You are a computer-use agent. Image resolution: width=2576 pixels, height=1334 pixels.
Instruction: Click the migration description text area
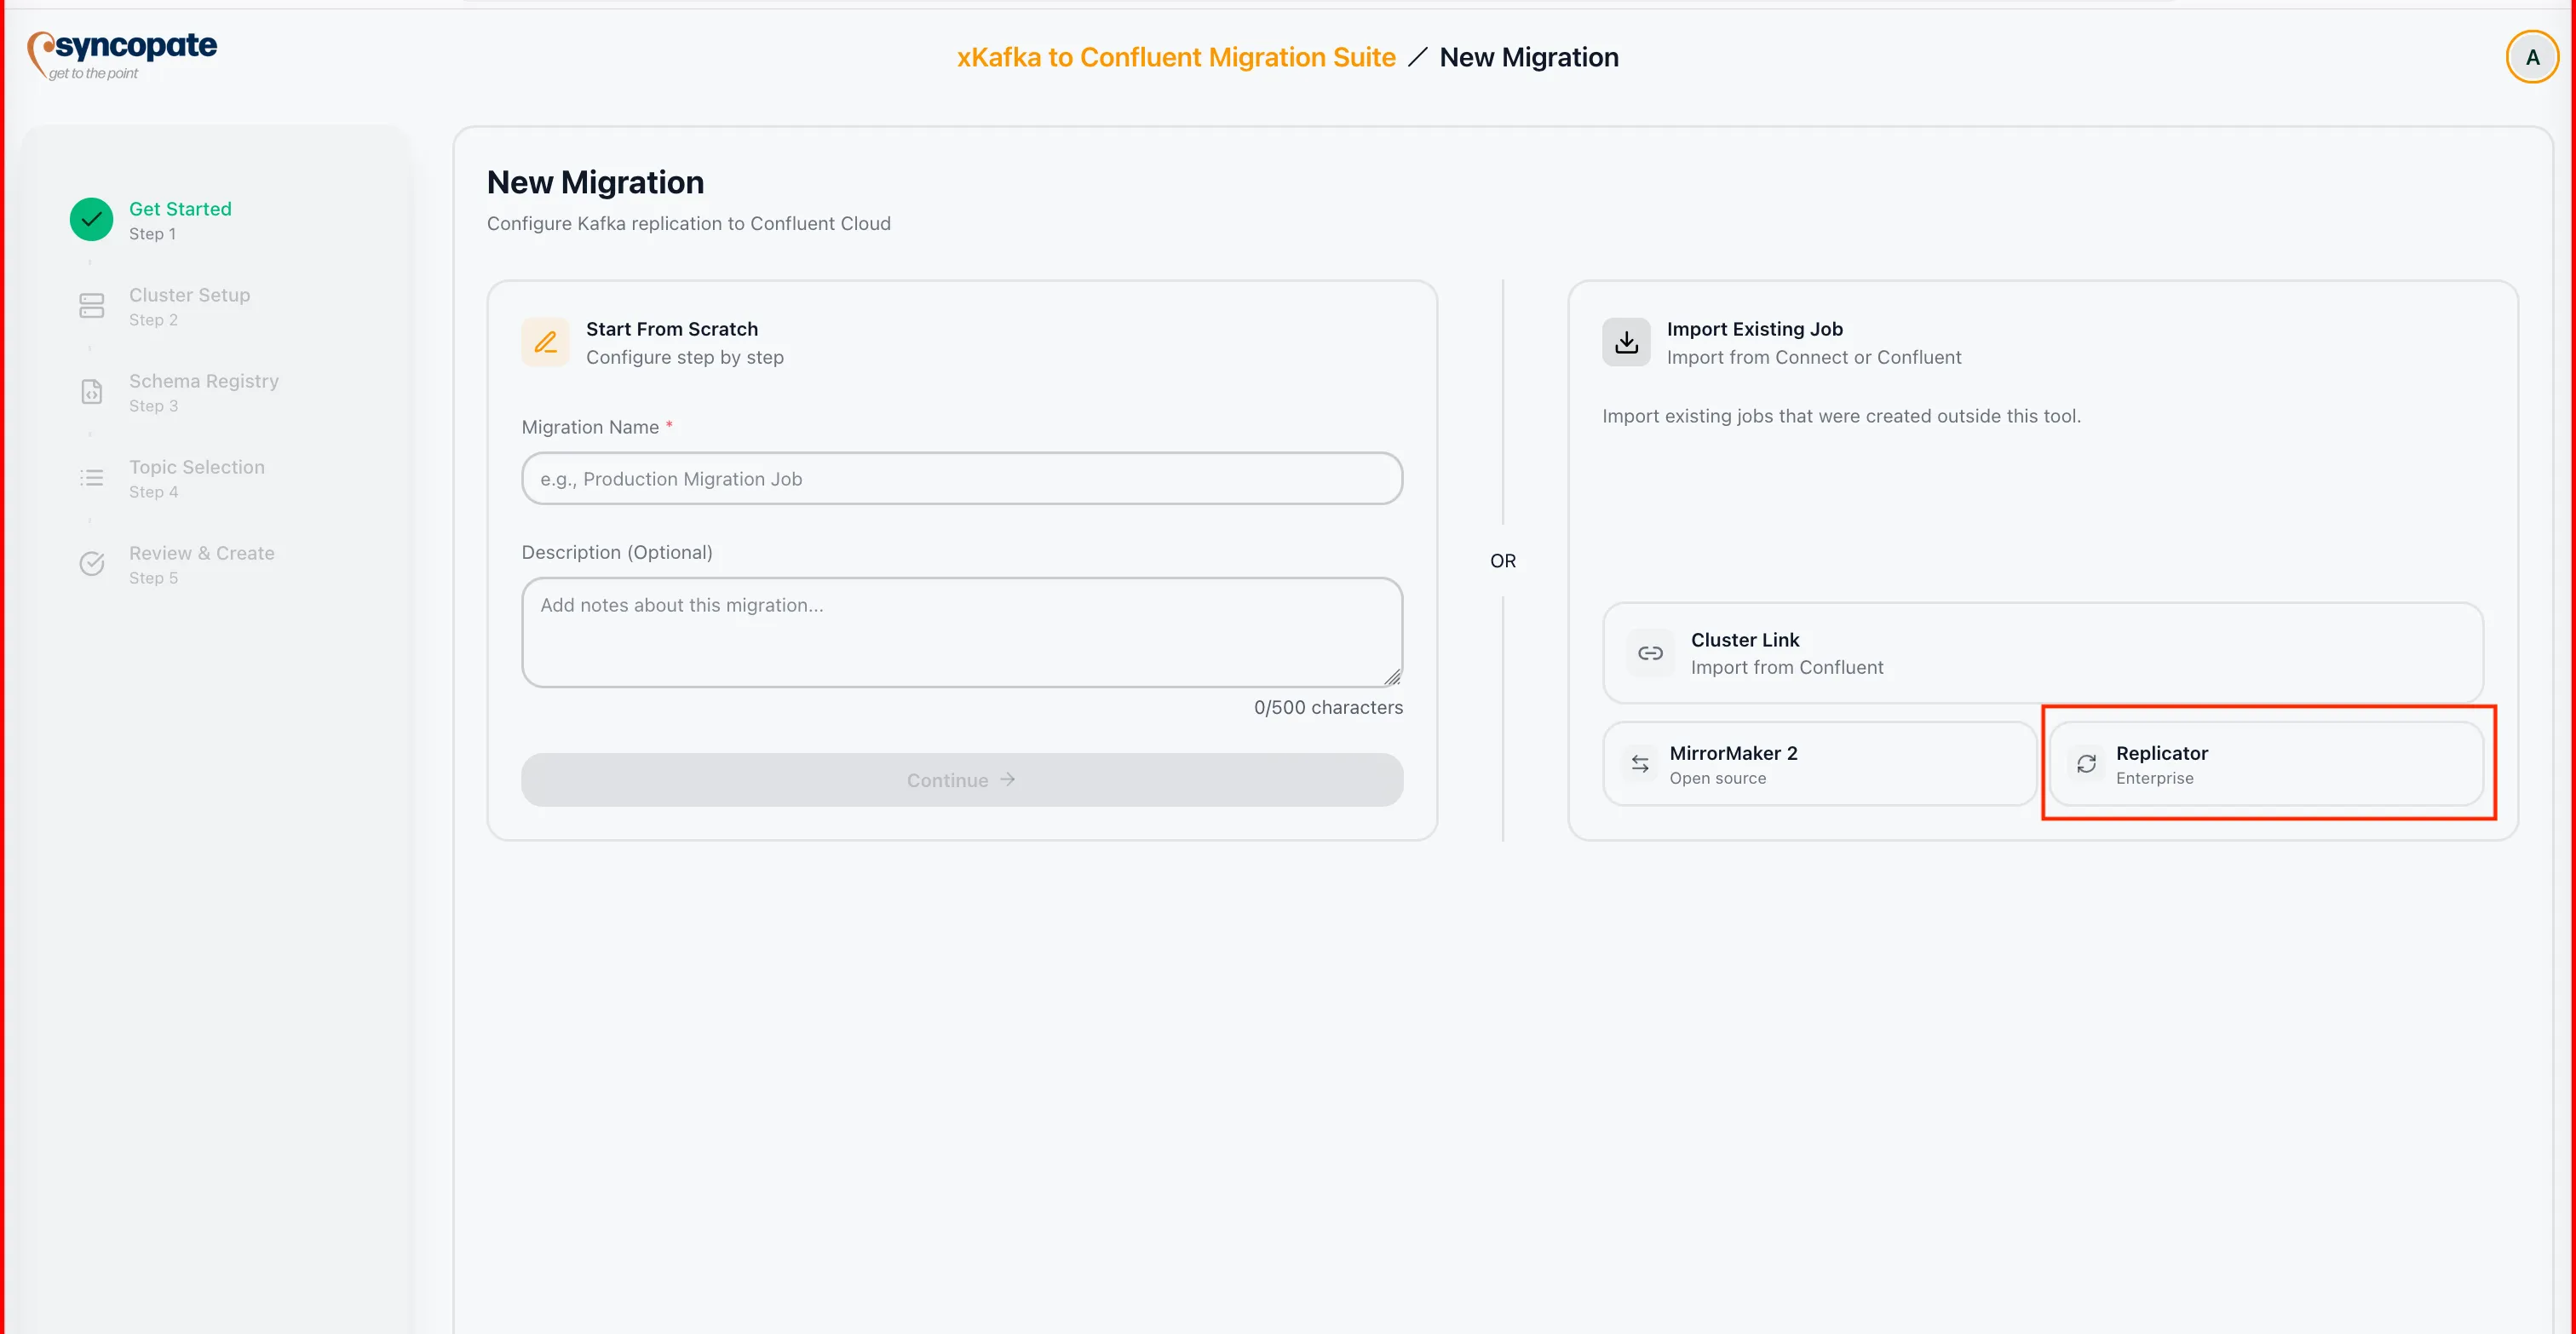click(960, 632)
